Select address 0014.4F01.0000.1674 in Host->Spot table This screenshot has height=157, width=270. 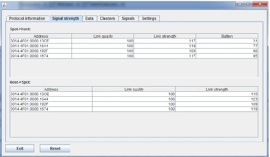(x=51, y=109)
